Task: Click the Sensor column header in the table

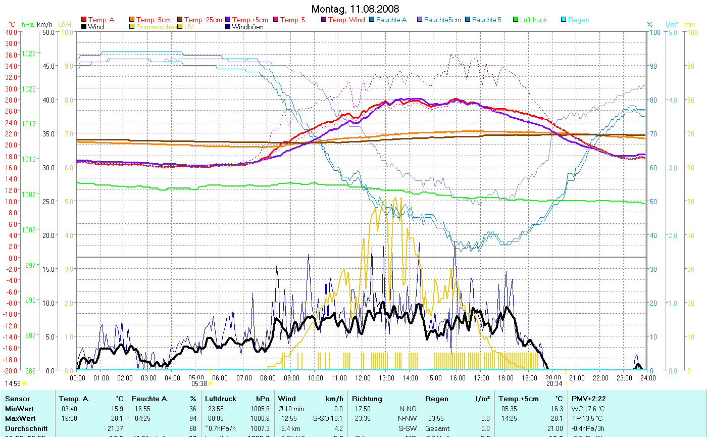Action: (18, 399)
